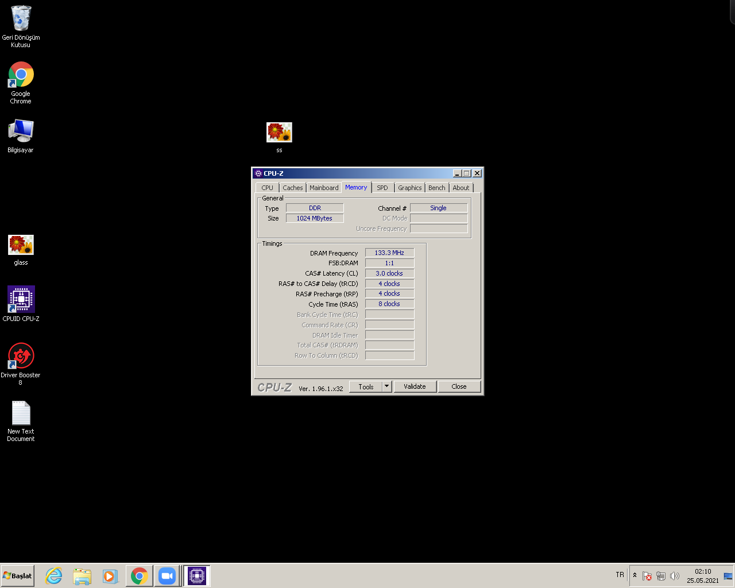The image size is (735, 588).
Task: Click the Close button in CPU-Z footer
Action: tap(459, 387)
